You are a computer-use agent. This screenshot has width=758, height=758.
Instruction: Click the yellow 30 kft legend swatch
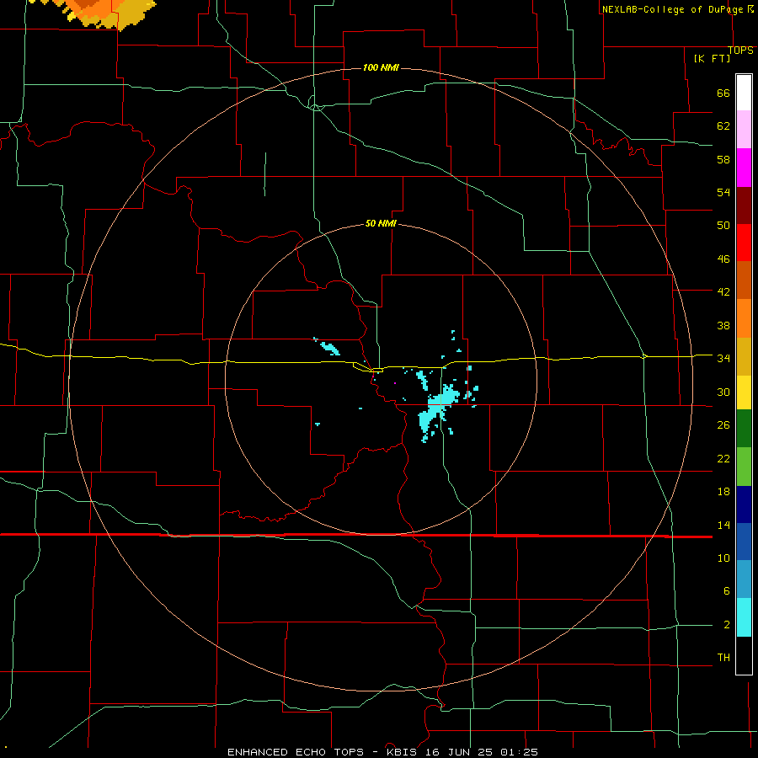click(x=744, y=392)
